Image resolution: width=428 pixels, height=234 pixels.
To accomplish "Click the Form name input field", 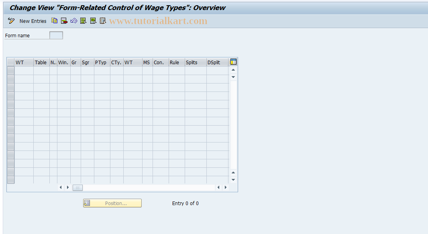I will (56, 35).
